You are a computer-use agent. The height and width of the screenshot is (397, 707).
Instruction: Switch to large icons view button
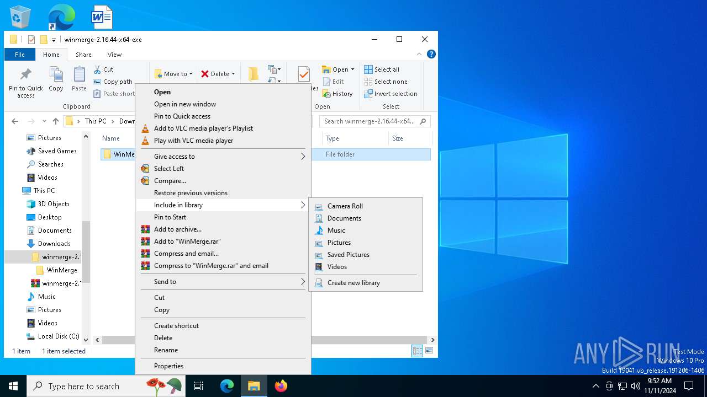pos(429,351)
